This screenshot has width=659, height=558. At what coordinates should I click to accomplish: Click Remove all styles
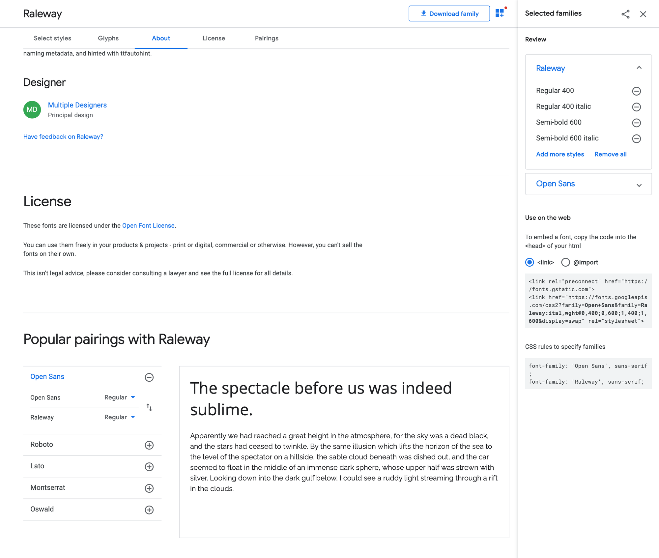[610, 154]
